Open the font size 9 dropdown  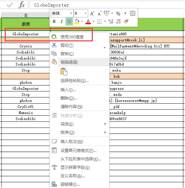pos(86,13)
